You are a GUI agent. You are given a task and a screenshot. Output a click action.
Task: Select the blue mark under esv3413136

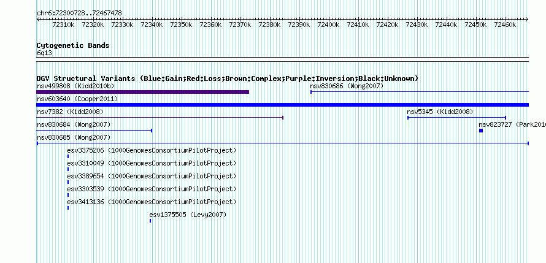(68, 208)
